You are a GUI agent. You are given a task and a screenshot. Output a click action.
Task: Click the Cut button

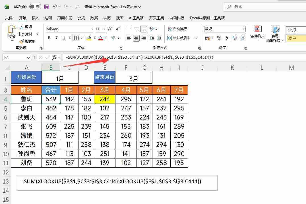[x=26, y=27]
